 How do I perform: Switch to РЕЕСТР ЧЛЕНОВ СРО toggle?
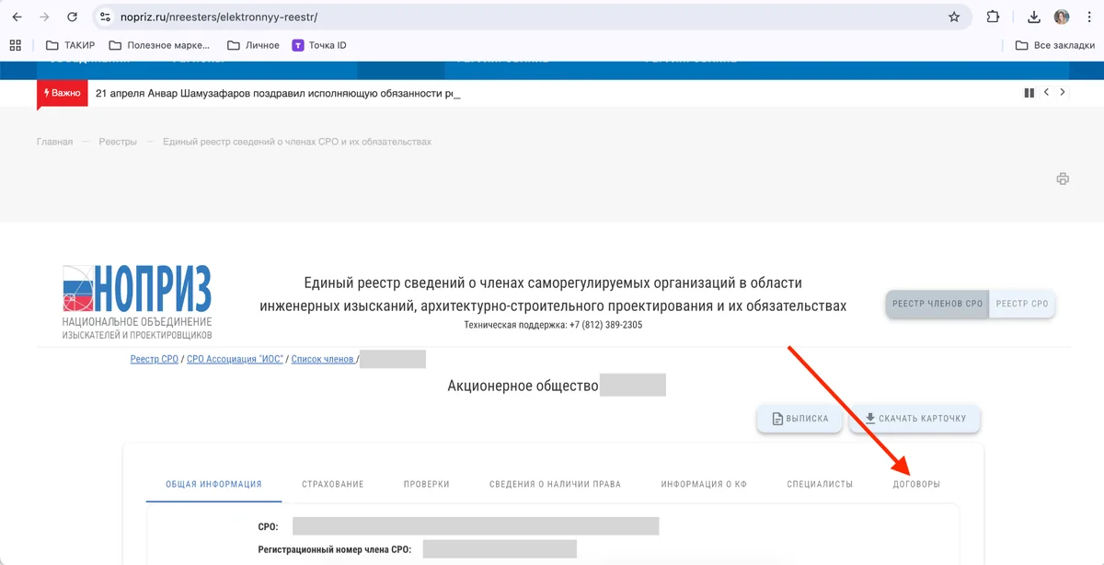[x=937, y=304]
